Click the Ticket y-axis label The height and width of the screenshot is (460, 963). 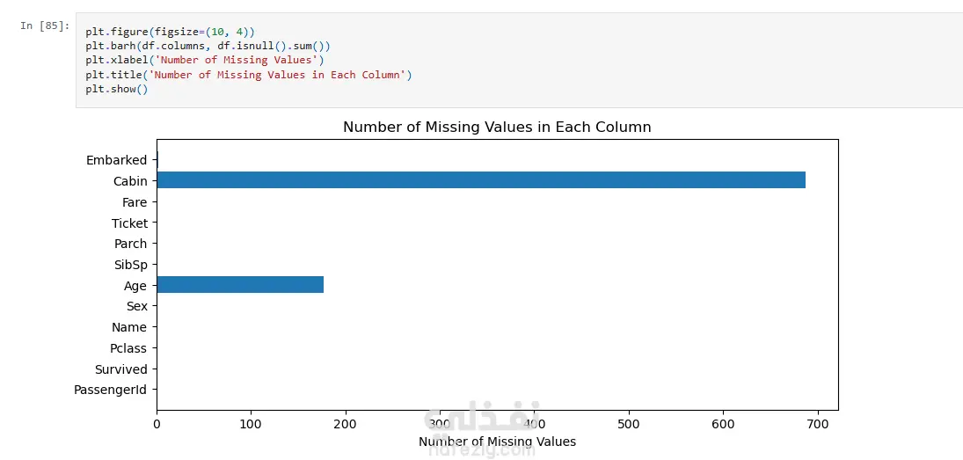pos(129,223)
